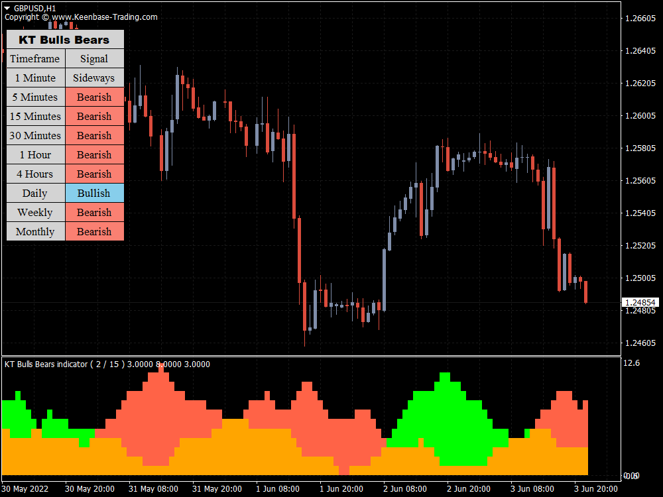
Task: Click the Bullish signal for Daily
Action: pos(95,193)
